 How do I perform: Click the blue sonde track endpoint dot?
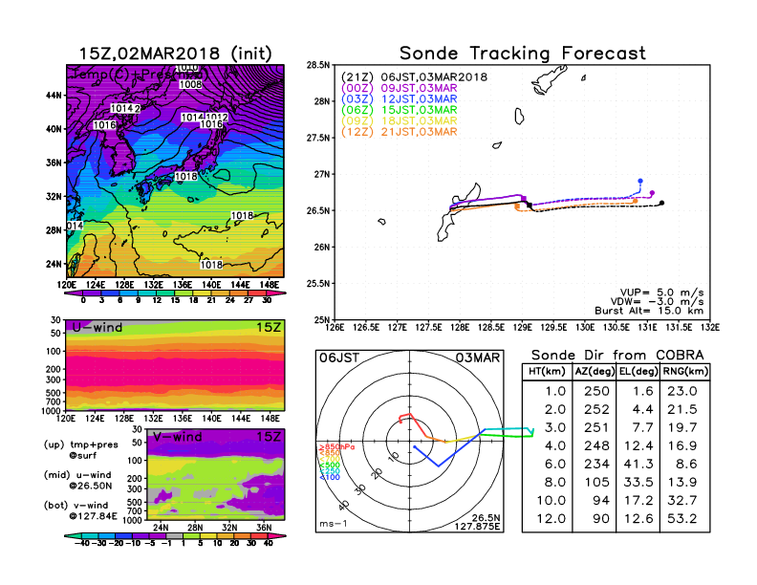point(640,181)
